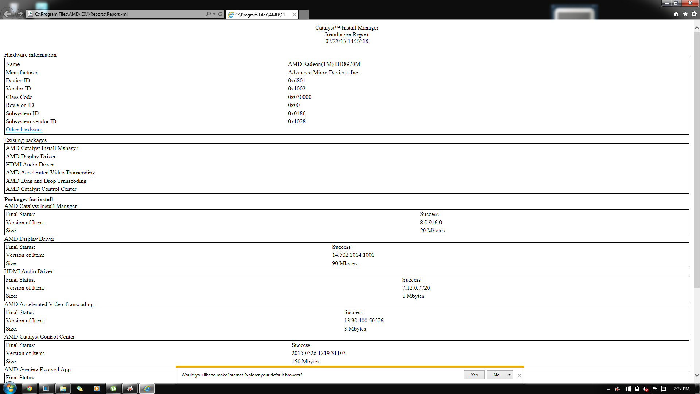
Task: Click HDMI audio version 7.12.0.7720
Action: click(x=416, y=288)
